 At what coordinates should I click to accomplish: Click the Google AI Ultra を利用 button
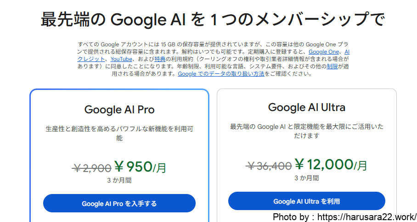(x=306, y=201)
